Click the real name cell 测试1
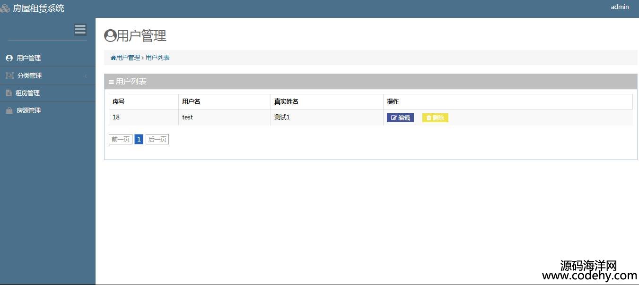639x285 pixels. (x=327, y=117)
